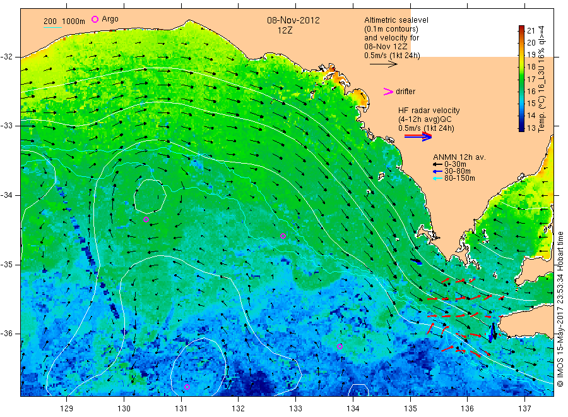Click the "200" isobath legend text

click(50, 21)
